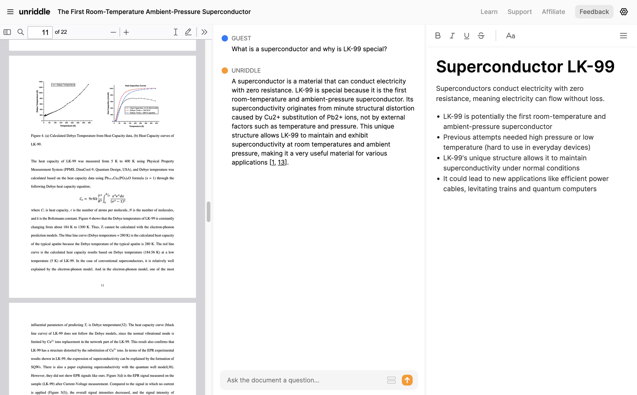
Task: Open the Support menu item
Action: tap(519, 12)
